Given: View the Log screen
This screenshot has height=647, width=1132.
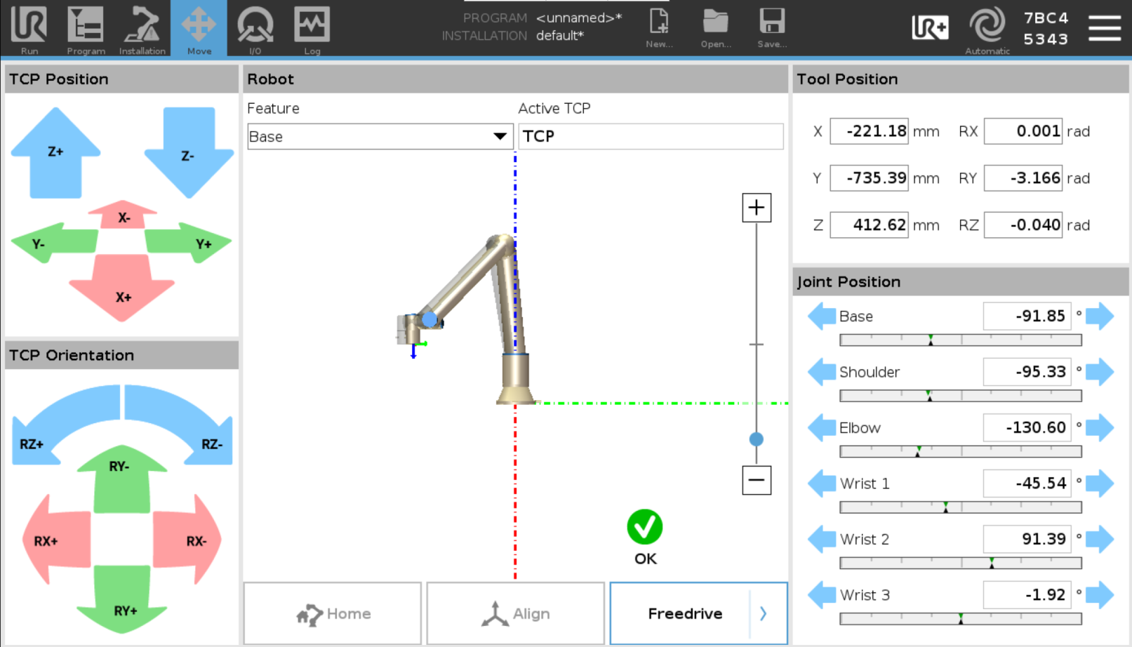Looking at the screenshot, I should pyautogui.click(x=312, y=29).
